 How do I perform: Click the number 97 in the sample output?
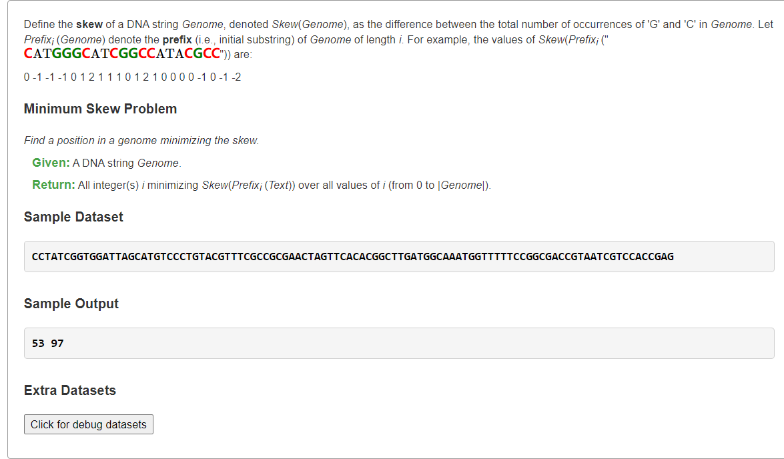pyautogui.click(x=57, y=344)
